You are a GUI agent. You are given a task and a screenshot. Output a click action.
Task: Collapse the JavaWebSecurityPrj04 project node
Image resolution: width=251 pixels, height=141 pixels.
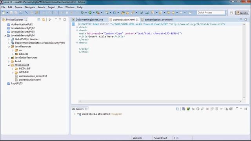[5, 36]
